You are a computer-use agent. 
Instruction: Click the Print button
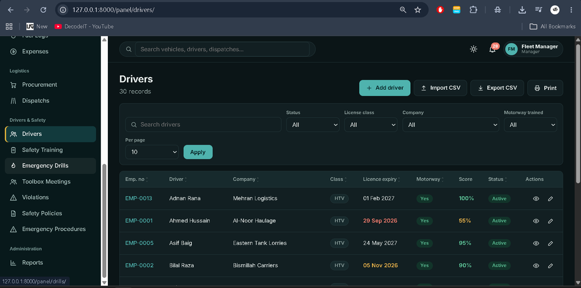point(545,88)
